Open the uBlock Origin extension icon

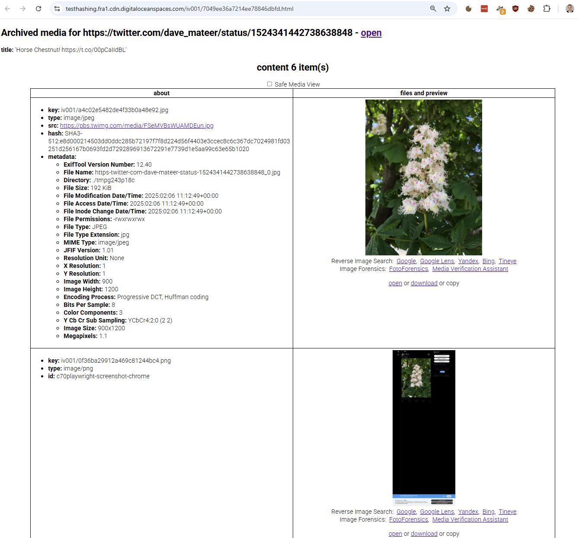[515, 9]
